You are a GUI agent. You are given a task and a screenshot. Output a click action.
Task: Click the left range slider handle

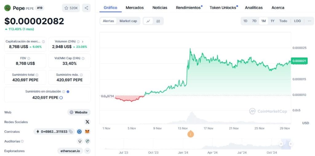point(281,143)
